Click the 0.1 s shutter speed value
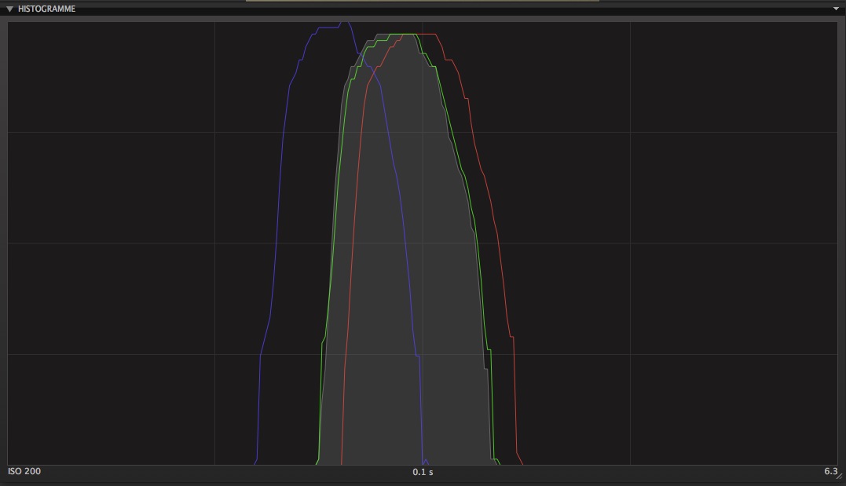 (423, 471)
